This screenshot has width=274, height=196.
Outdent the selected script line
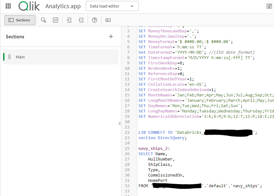(x=81, y=20)
